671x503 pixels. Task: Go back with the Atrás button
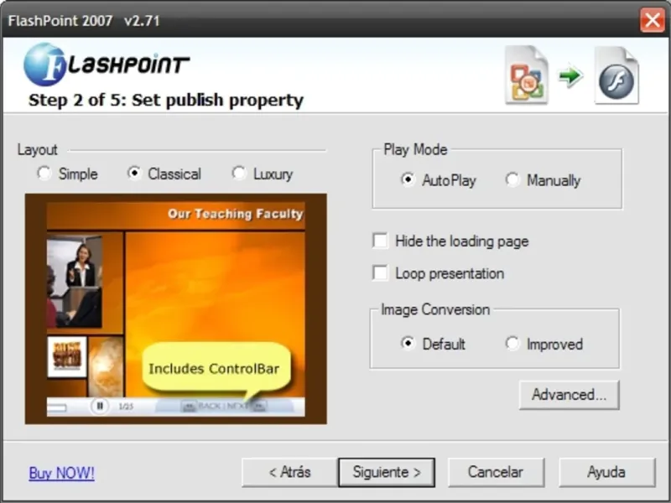point(289,472)
